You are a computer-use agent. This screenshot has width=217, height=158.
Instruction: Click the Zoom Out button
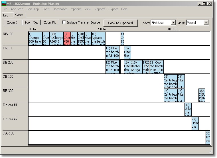point(31,22)
